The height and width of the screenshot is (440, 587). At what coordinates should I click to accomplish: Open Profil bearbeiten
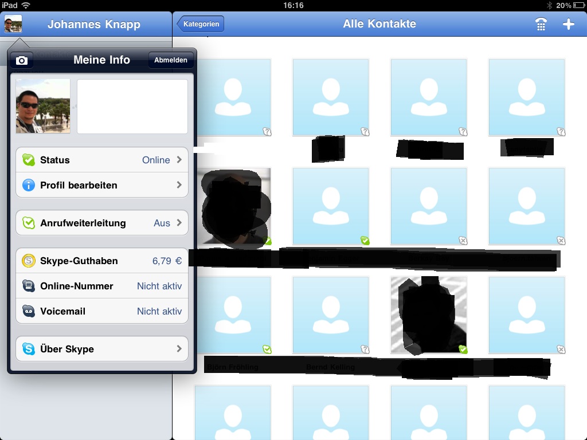pos(102,185)
